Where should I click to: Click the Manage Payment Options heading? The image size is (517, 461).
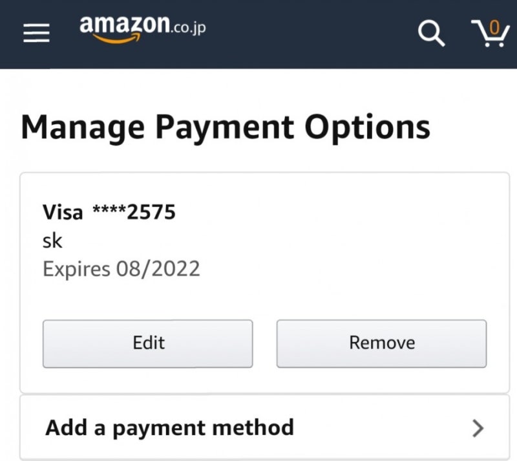click(226, 127)
